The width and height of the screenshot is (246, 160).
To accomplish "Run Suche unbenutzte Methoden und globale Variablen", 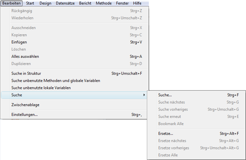I will click(56, 81).
